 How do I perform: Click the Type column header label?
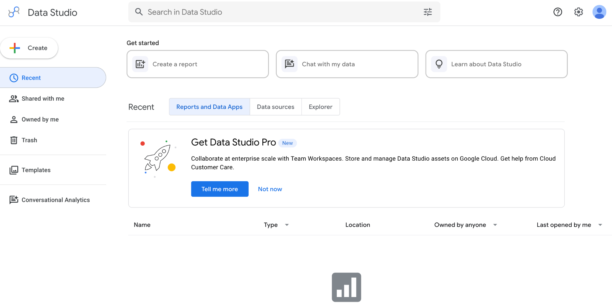(271, 225)
